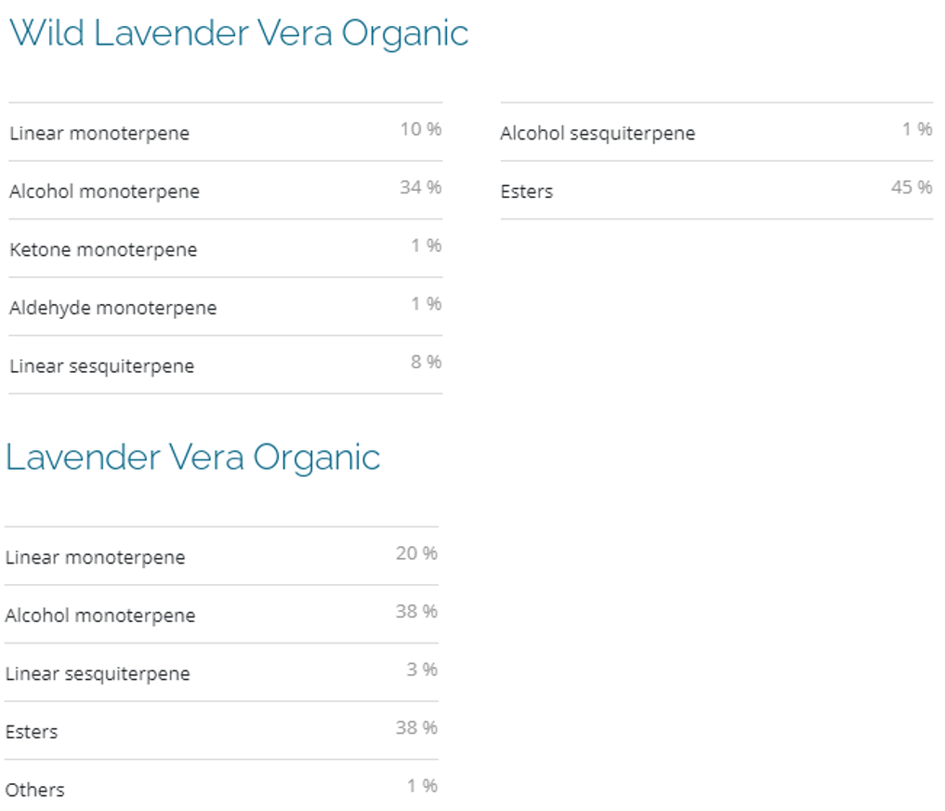Viewport: 945px width, 811px height.
Task: Click the Wild Lavender Vera Organic heading
Action: (239, 33)
